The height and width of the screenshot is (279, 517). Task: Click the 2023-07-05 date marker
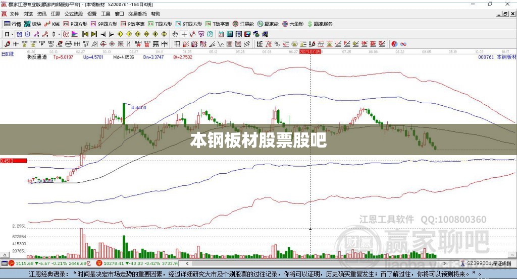310,52
